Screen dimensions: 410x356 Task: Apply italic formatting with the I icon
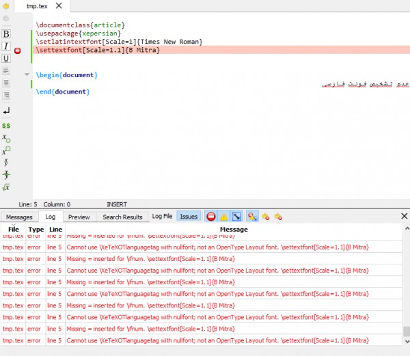(6, 46)
